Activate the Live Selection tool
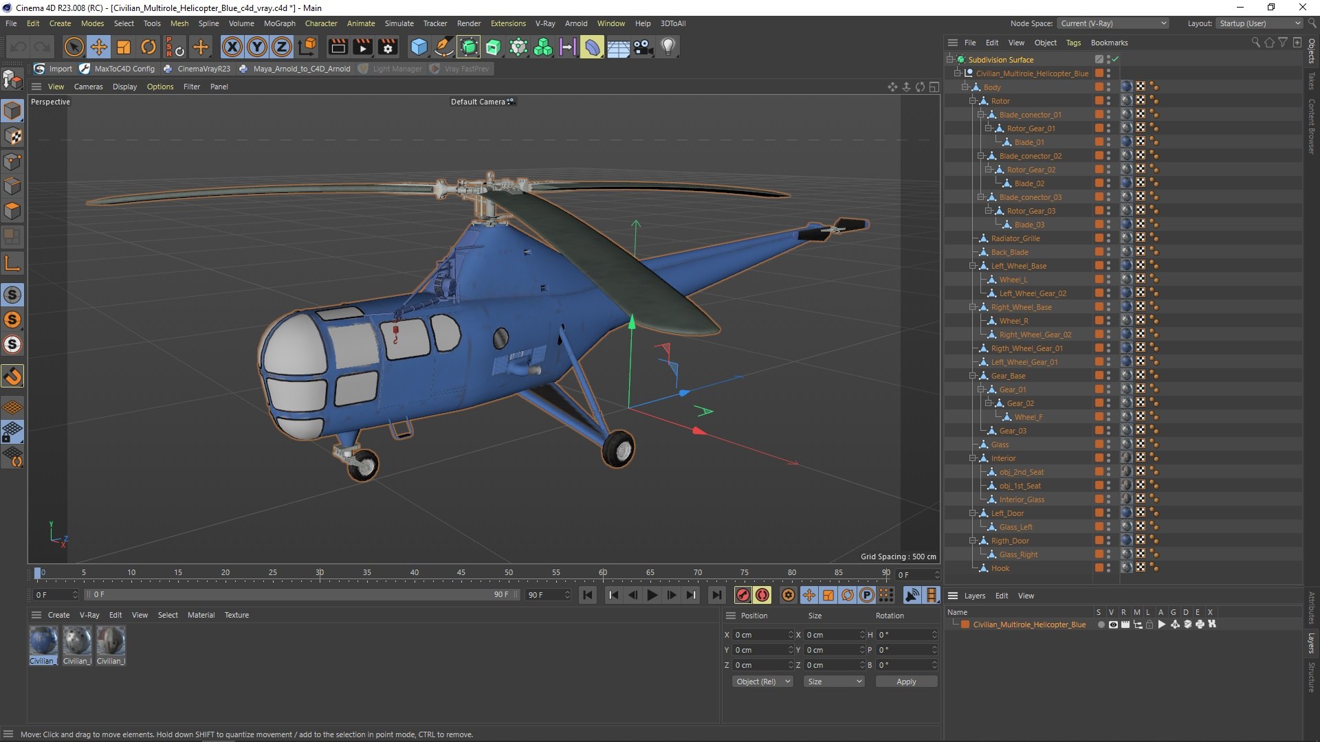This screenshot has height=742, width=1320. pyautogui.click(x=74, y=47)
